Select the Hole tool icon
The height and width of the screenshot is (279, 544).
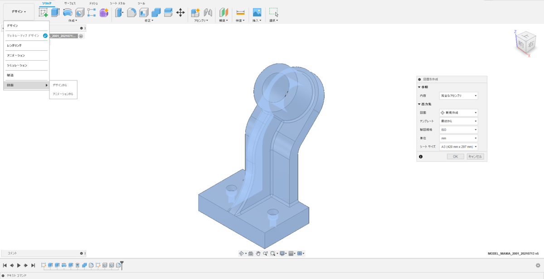[80, 12]
